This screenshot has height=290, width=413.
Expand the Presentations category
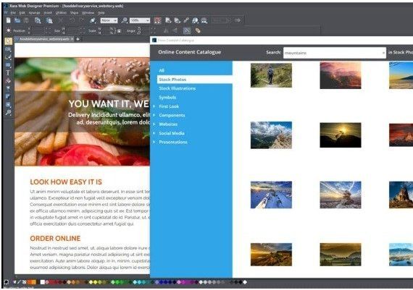coord(154,142)
